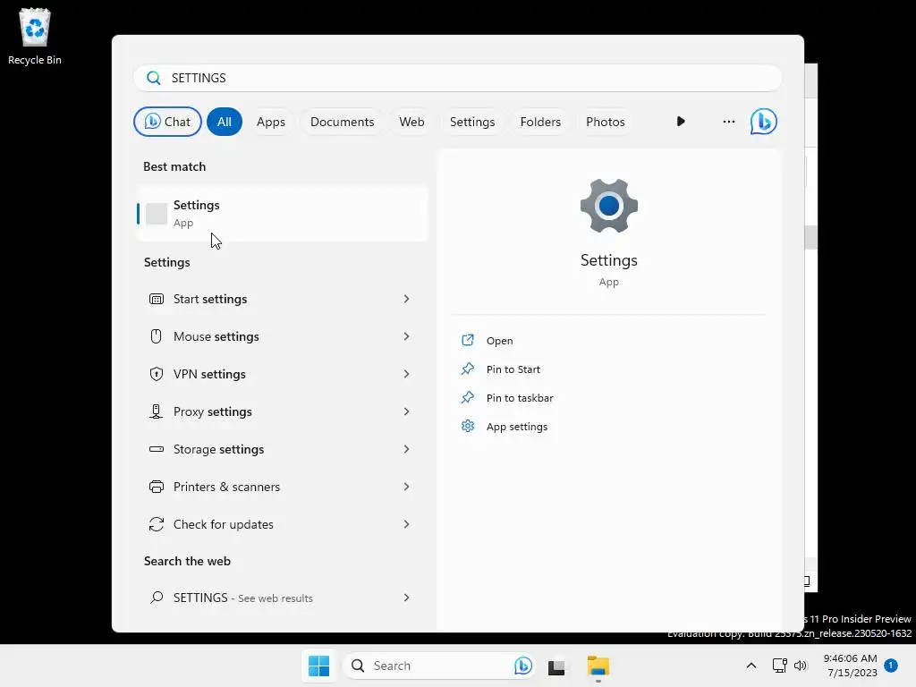The image size is (916, 687).
Task: Open the three-dot more options menu
Action: pos(728,122)
